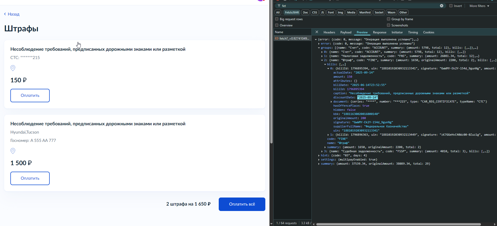Collapse the bills array node
Screen dimensions: 497x226
[325, 64]
